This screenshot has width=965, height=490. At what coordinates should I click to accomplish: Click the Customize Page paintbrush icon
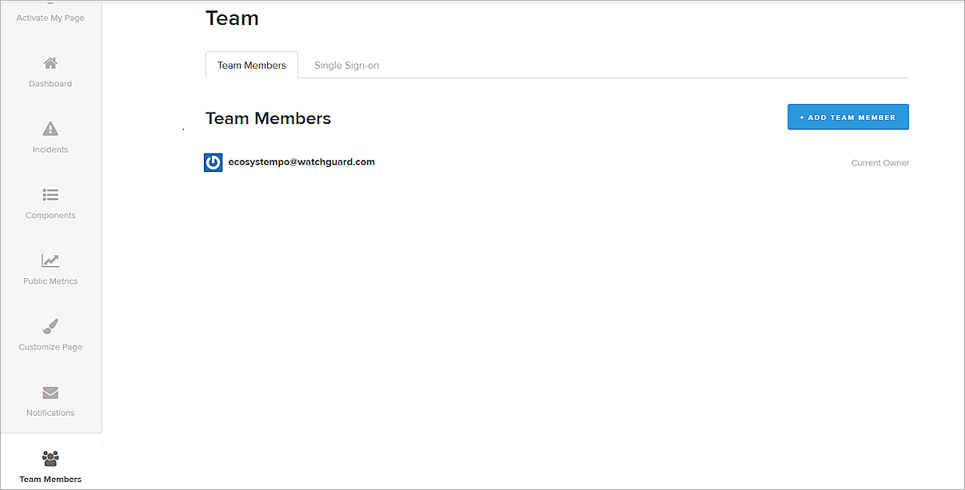click(x=50, y=326)
